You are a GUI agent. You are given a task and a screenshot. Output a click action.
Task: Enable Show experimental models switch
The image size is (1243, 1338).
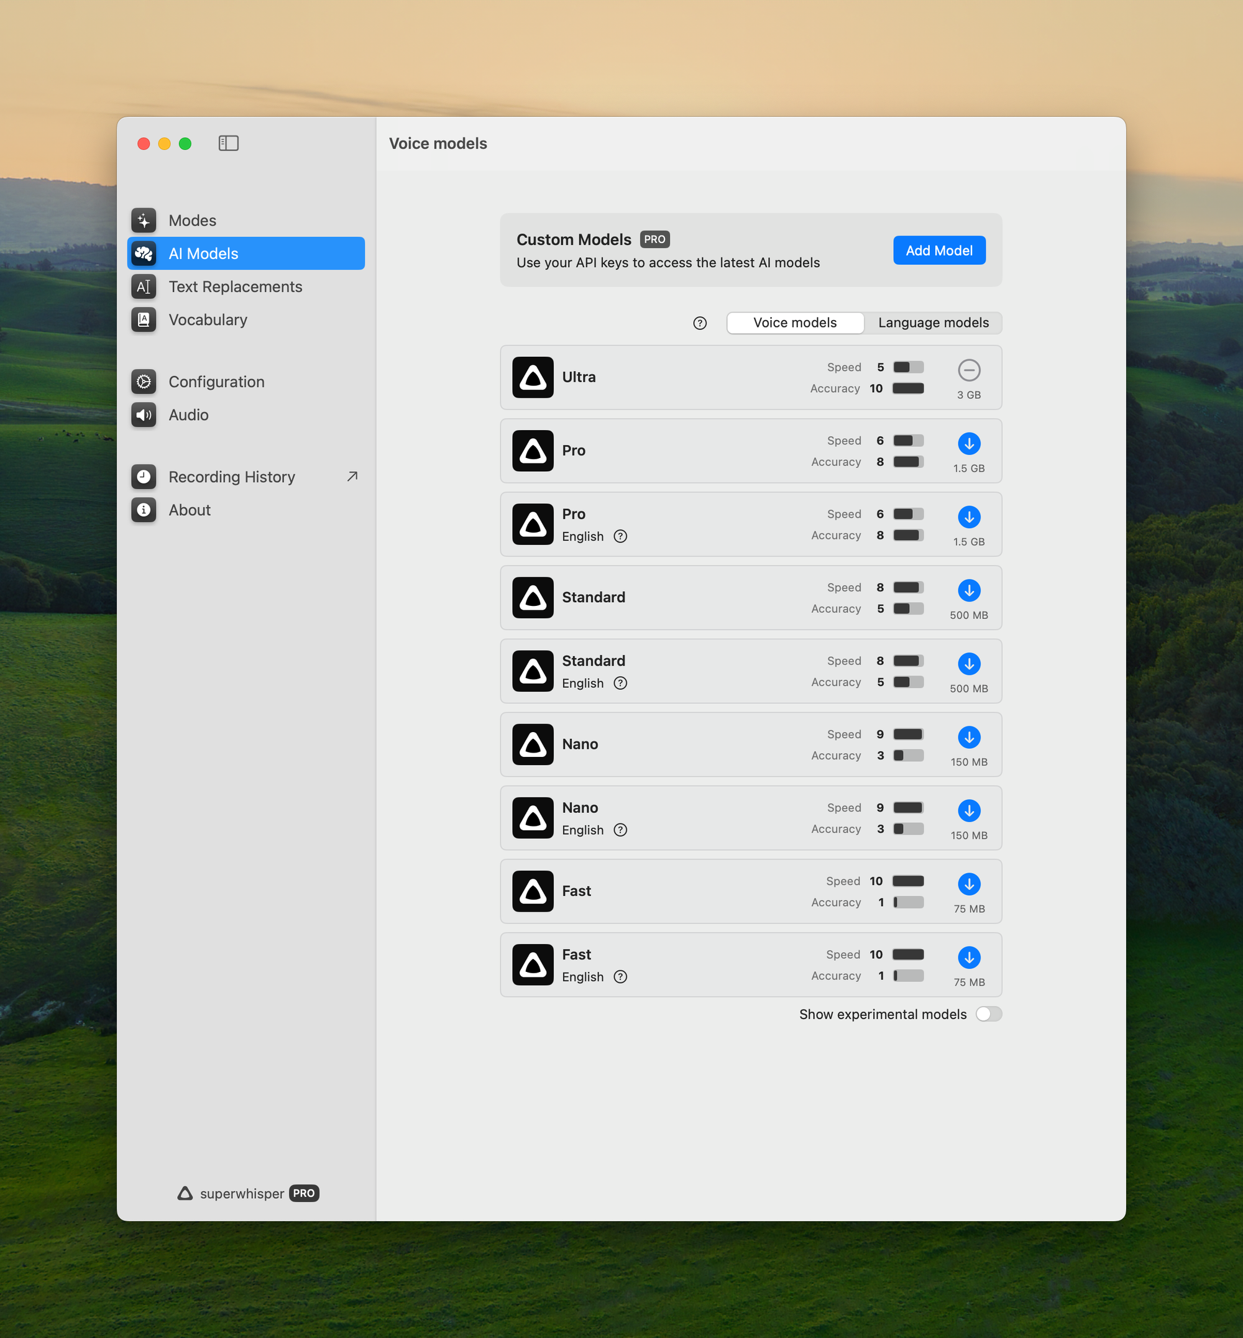point(988,1014)
